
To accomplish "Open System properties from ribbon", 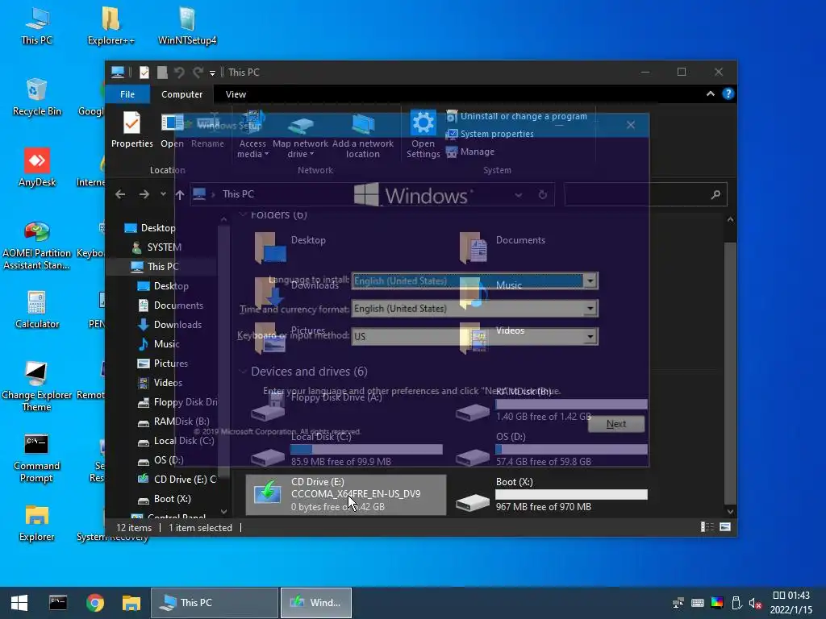I will [490, 134].
